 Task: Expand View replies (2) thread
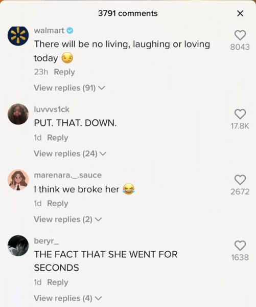click(x=68, y=220)
